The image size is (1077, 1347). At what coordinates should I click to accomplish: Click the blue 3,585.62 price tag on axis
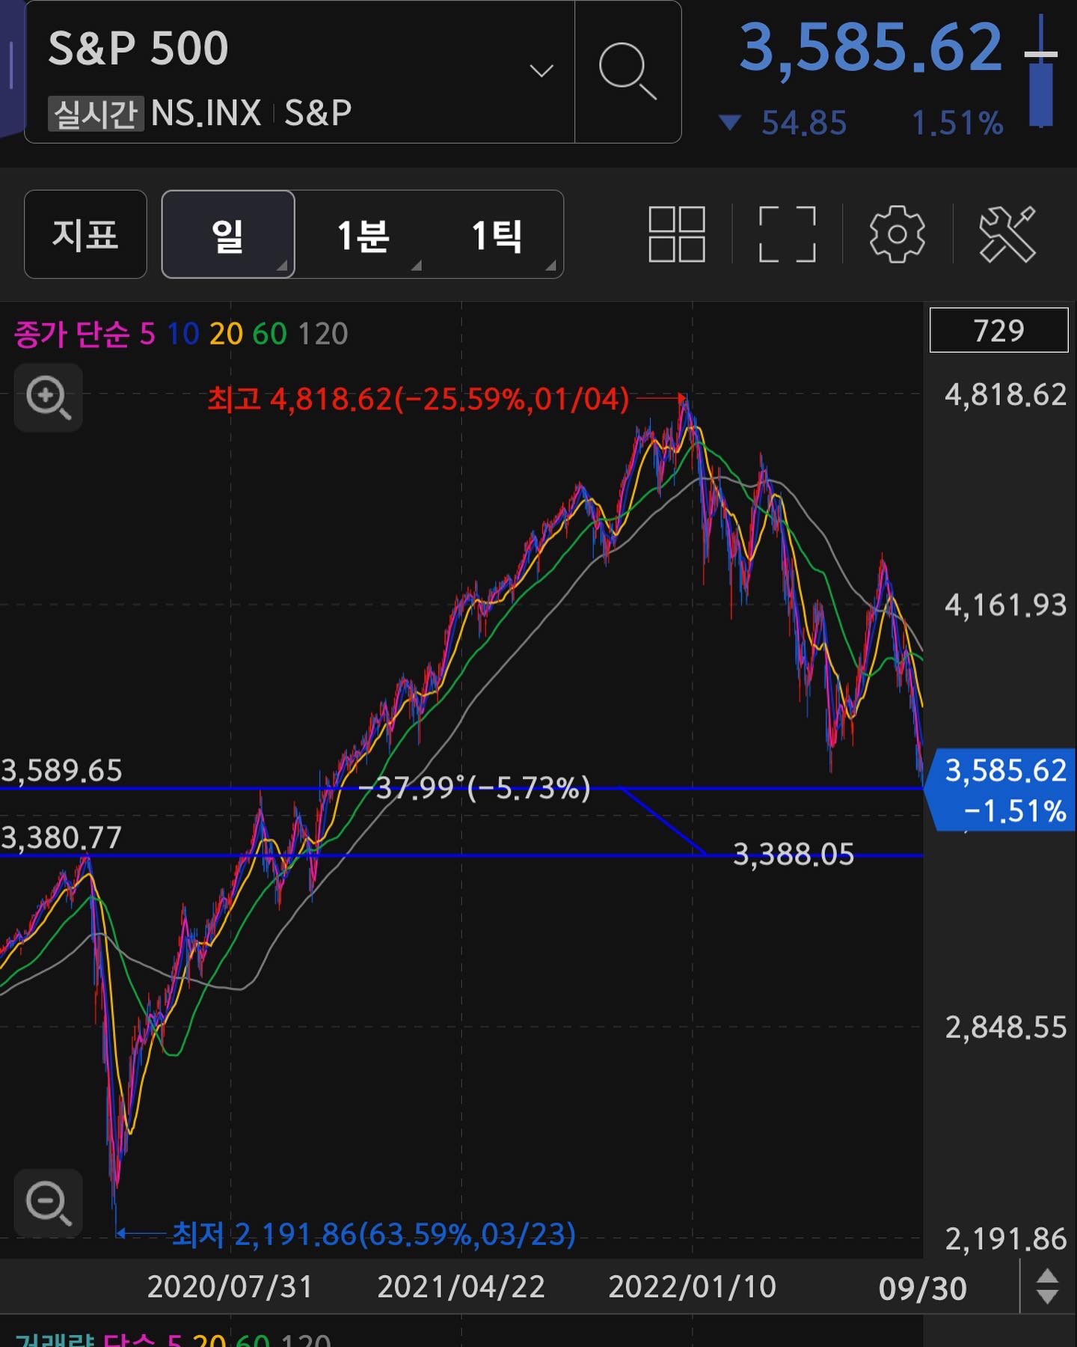1001,789
